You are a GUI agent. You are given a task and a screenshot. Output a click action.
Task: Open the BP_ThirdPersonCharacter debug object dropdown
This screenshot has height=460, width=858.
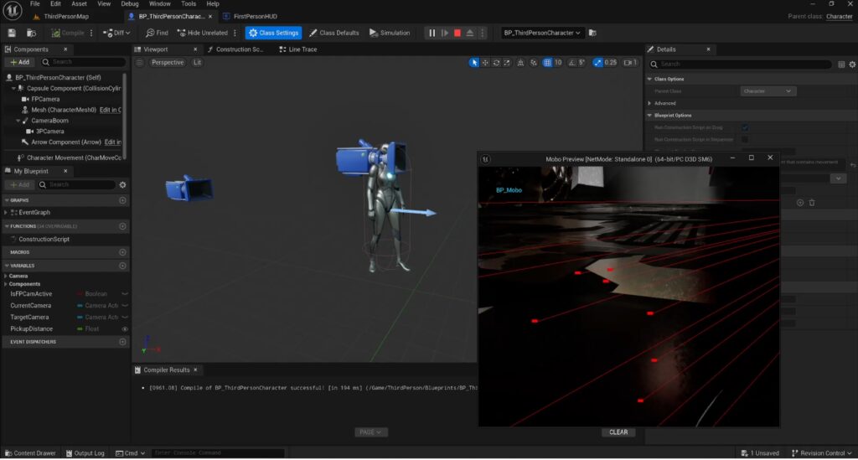tap(542, 33)
